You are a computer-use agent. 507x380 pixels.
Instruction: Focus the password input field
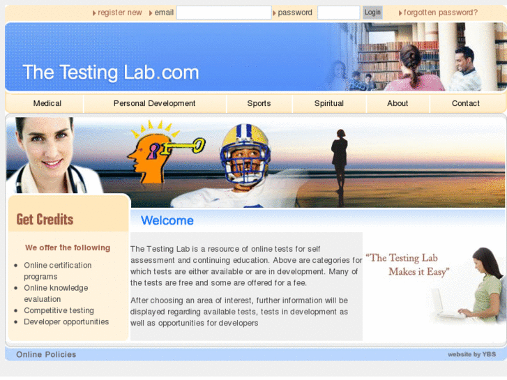(338, 13)
